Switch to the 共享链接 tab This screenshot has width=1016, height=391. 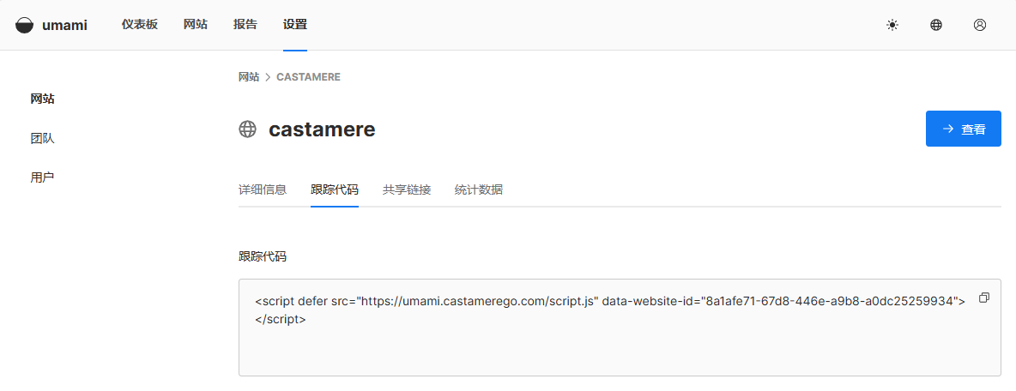(407, 190)
